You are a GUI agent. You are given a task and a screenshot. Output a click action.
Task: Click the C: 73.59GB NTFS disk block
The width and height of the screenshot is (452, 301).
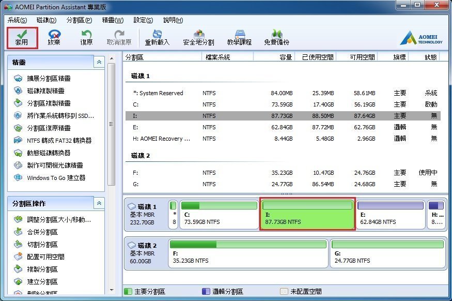pyautogui.click(x=219, y=215)
